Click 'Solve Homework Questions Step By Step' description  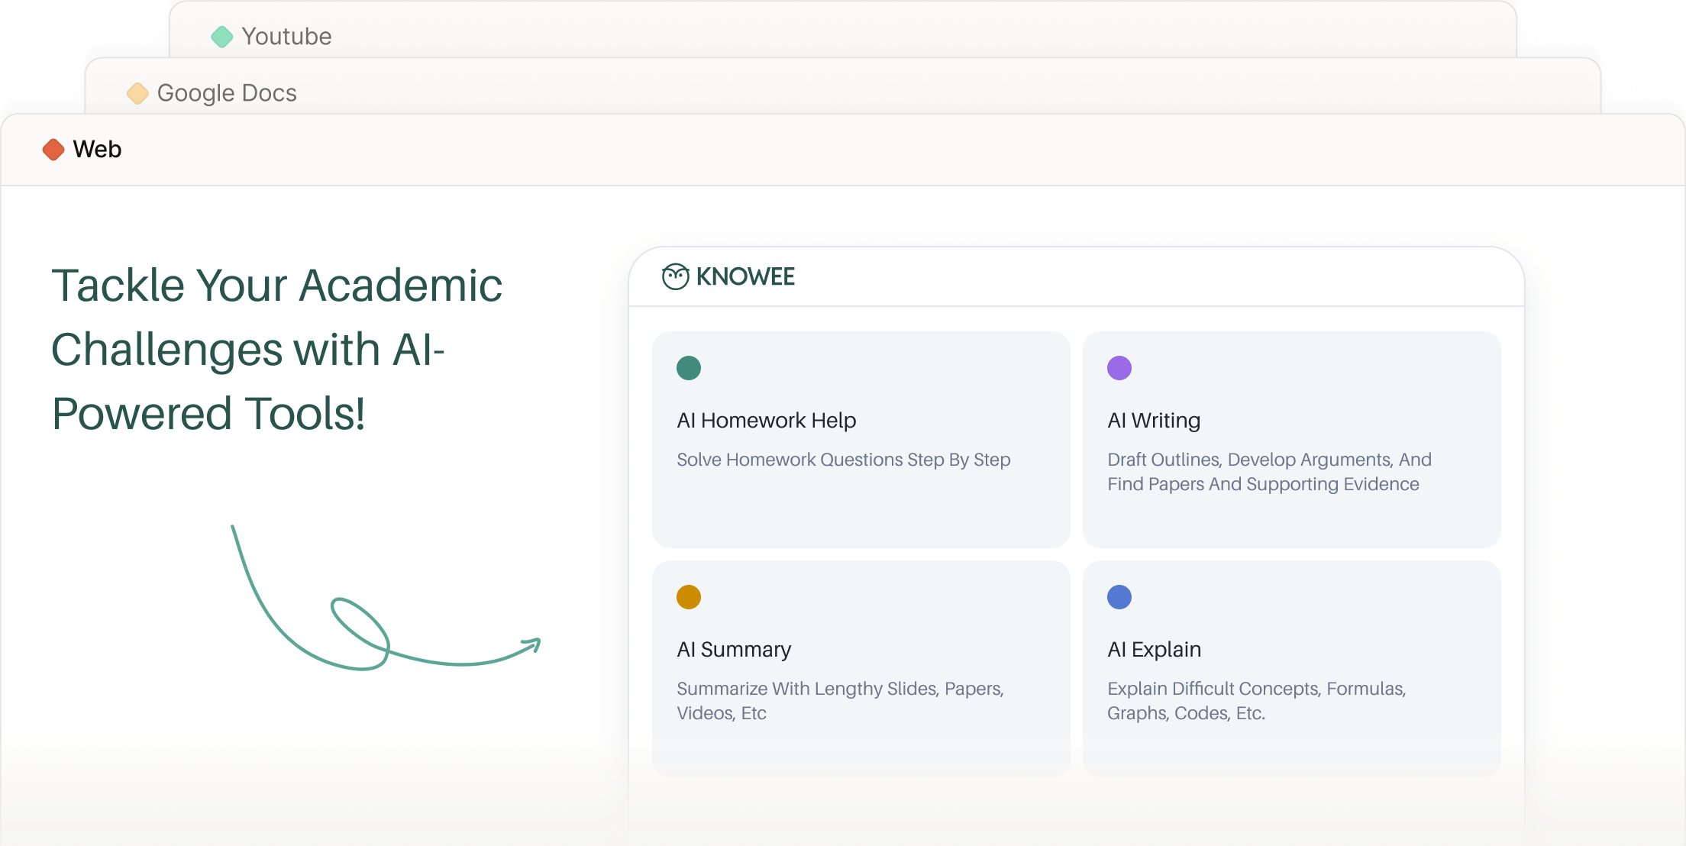(843, 460)
